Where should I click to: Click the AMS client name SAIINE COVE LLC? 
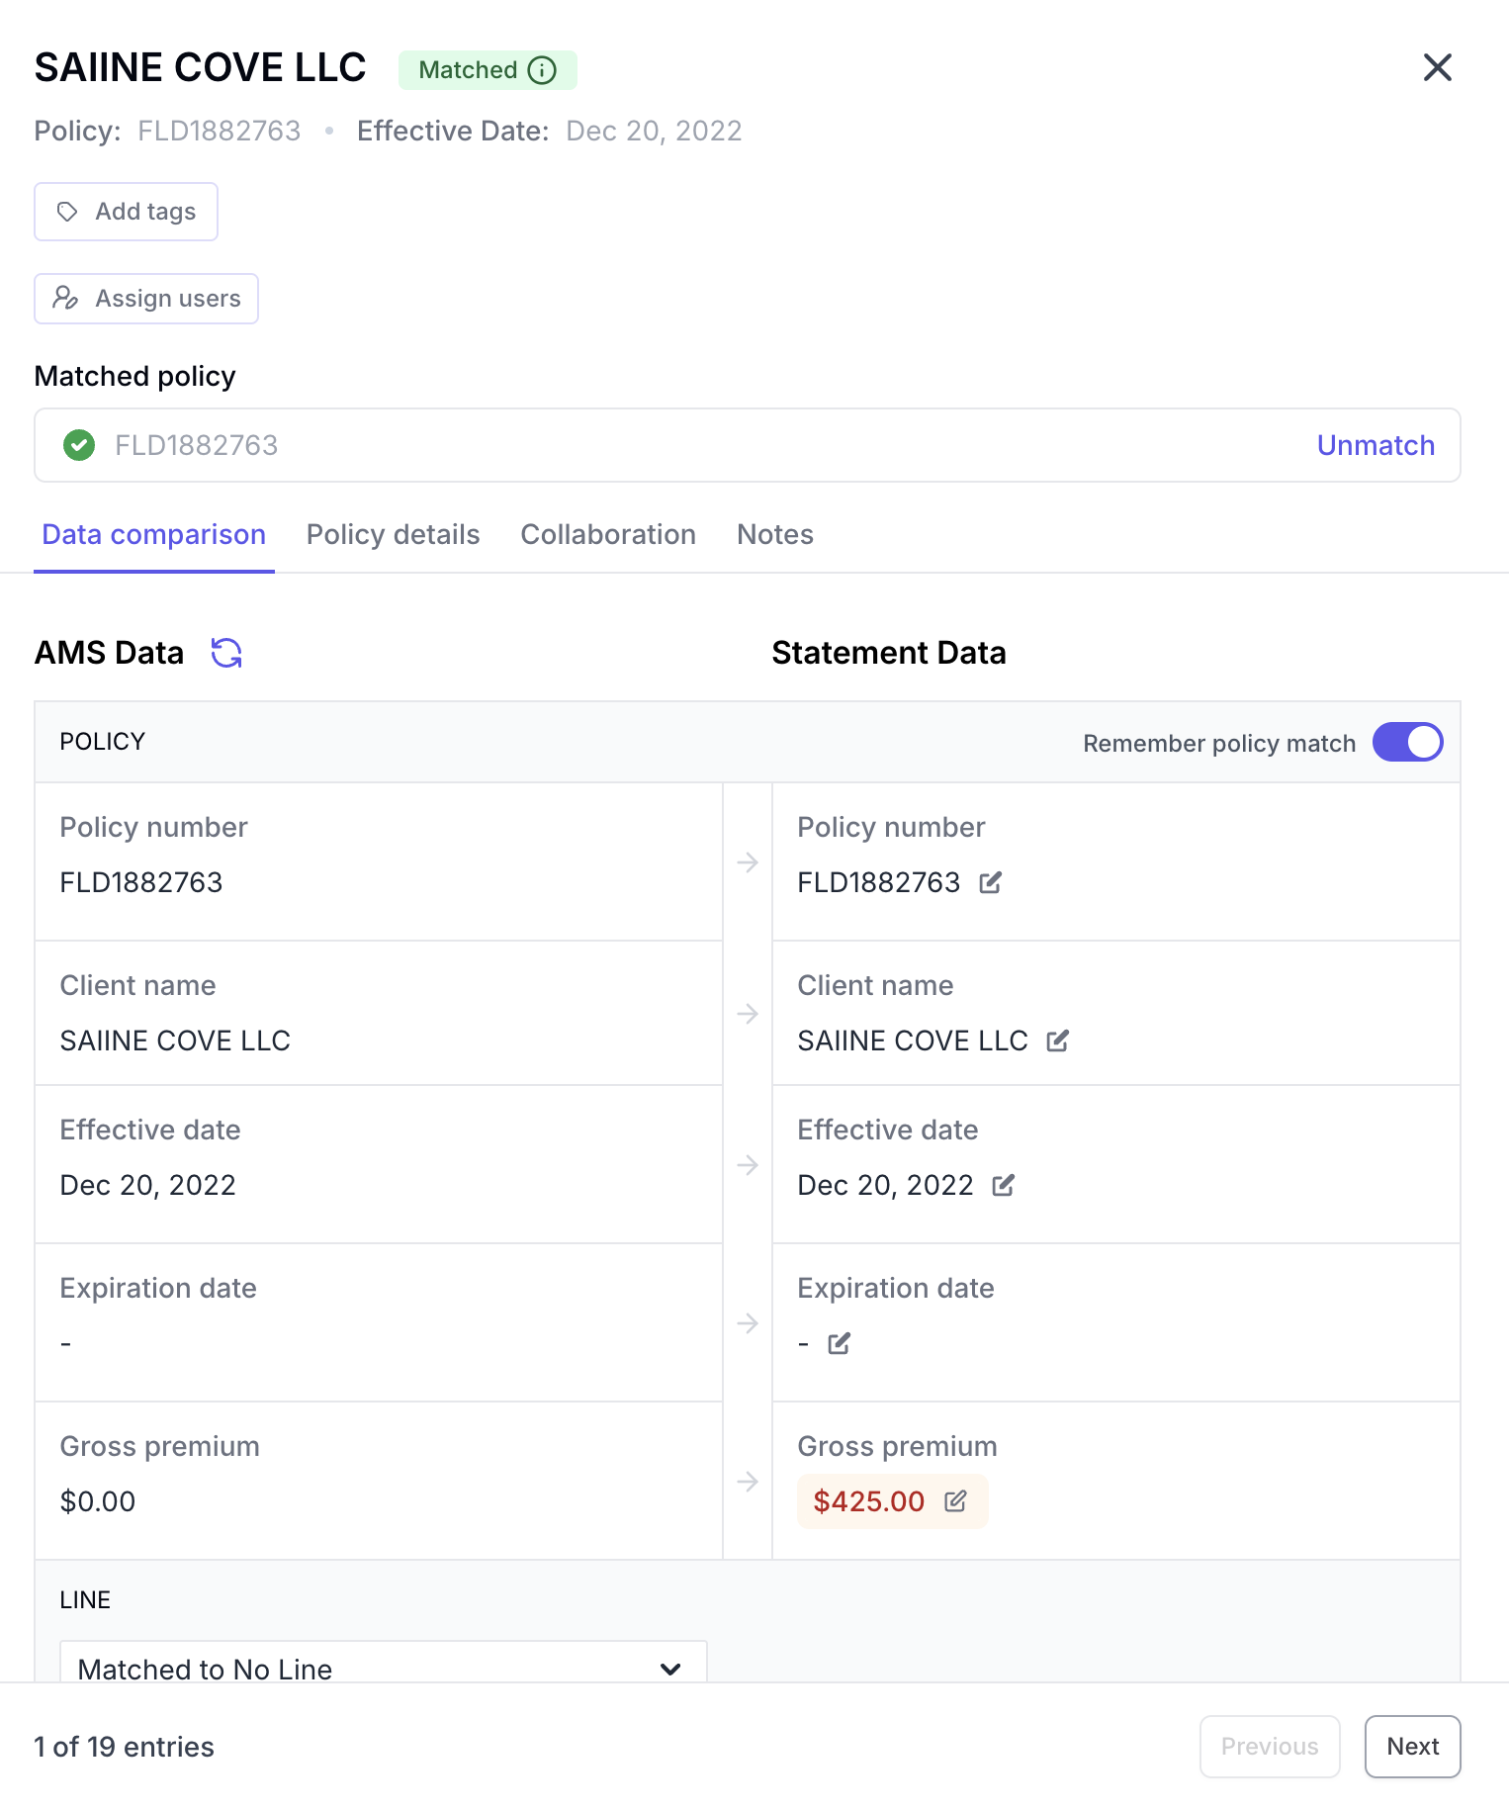tap(175, 1041)
